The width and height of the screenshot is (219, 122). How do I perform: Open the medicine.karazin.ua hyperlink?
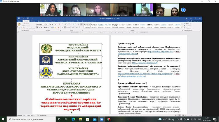(x=144, y=63)
